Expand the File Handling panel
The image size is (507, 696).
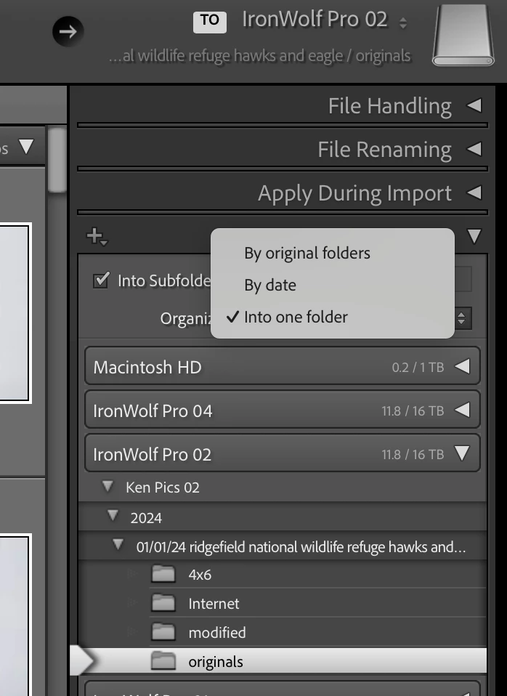pos(474,105)
